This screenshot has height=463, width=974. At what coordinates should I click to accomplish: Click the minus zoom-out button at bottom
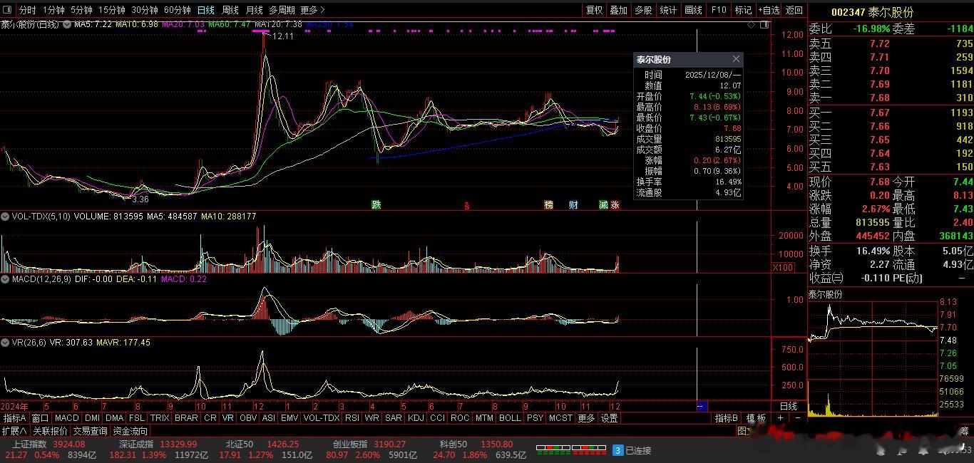[x=798, y=418]
